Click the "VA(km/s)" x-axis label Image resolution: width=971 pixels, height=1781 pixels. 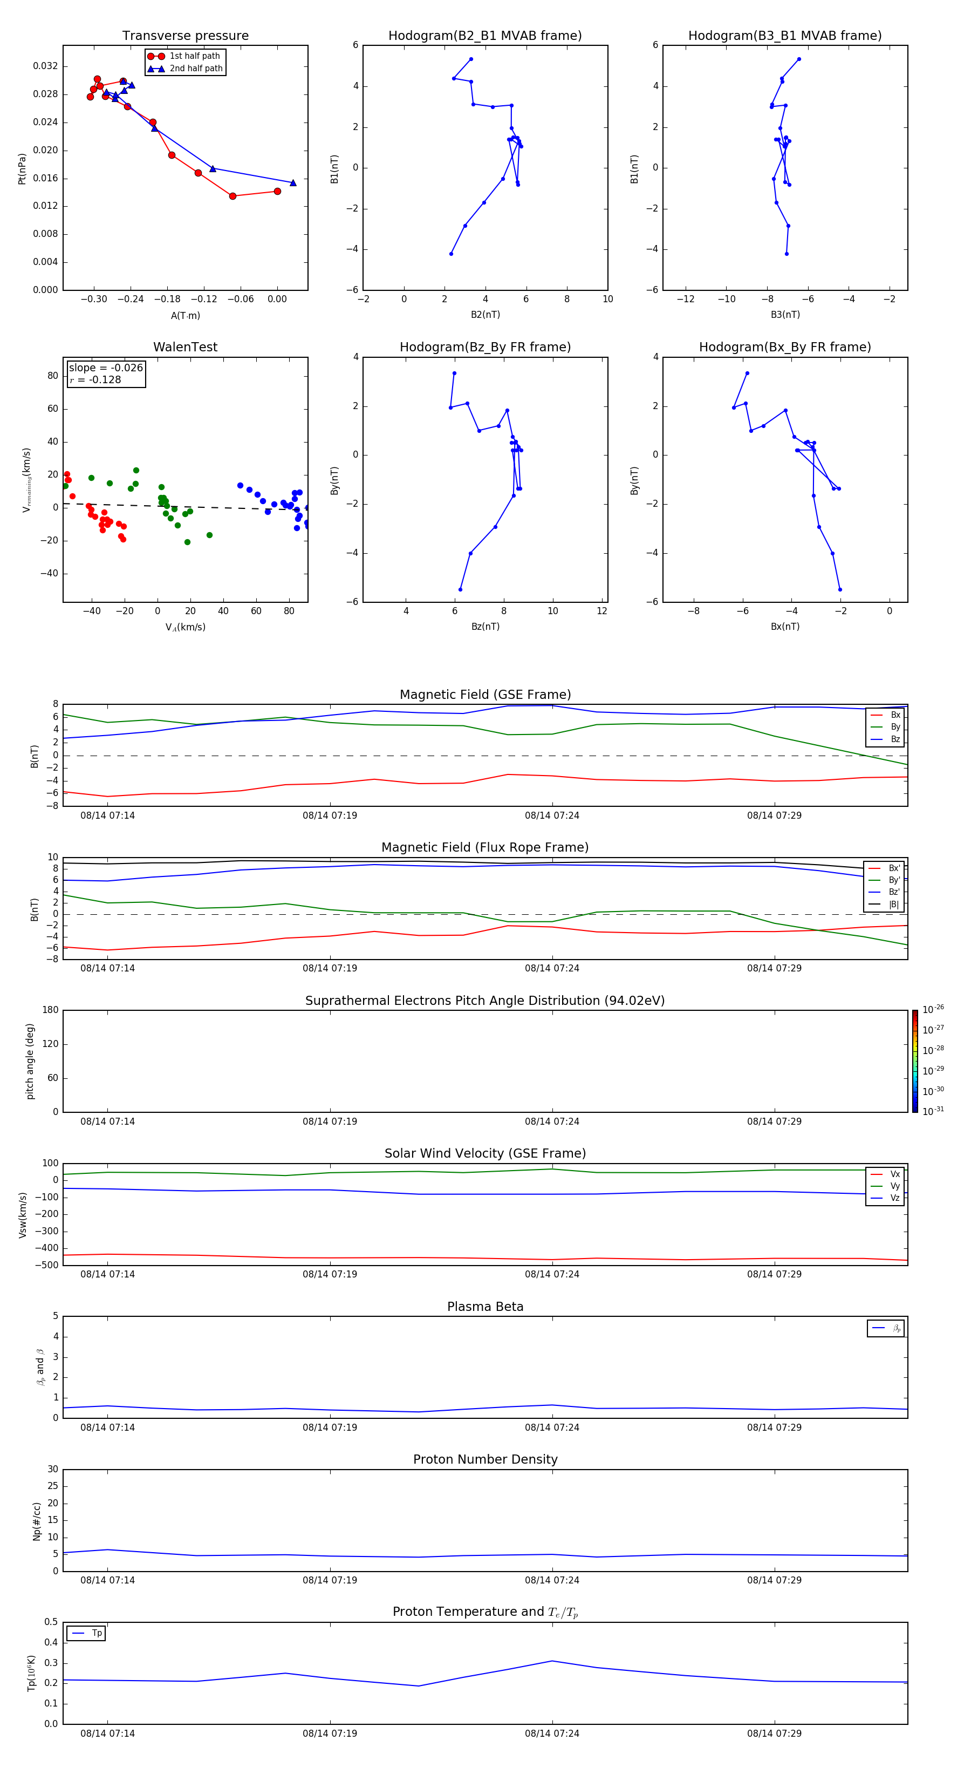click(x=185, y=628)
